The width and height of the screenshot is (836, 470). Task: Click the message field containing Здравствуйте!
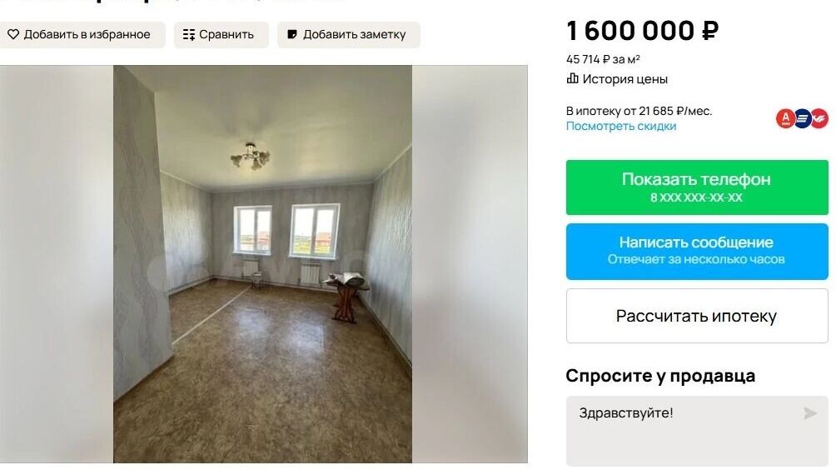coord(697,431)
